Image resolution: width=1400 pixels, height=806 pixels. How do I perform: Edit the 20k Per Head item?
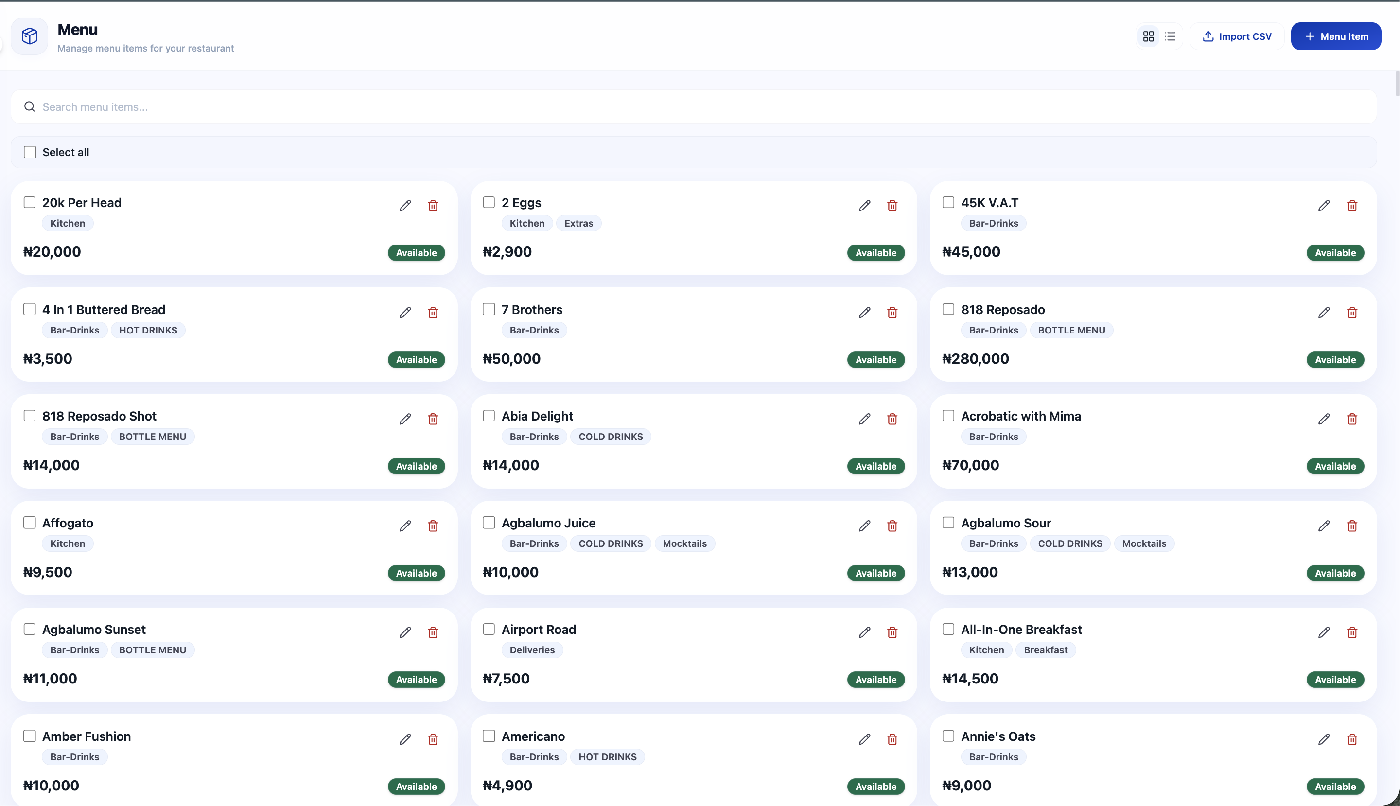[405, 205]
